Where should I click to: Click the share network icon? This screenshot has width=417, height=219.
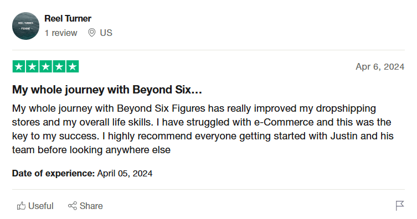point(73,206)
